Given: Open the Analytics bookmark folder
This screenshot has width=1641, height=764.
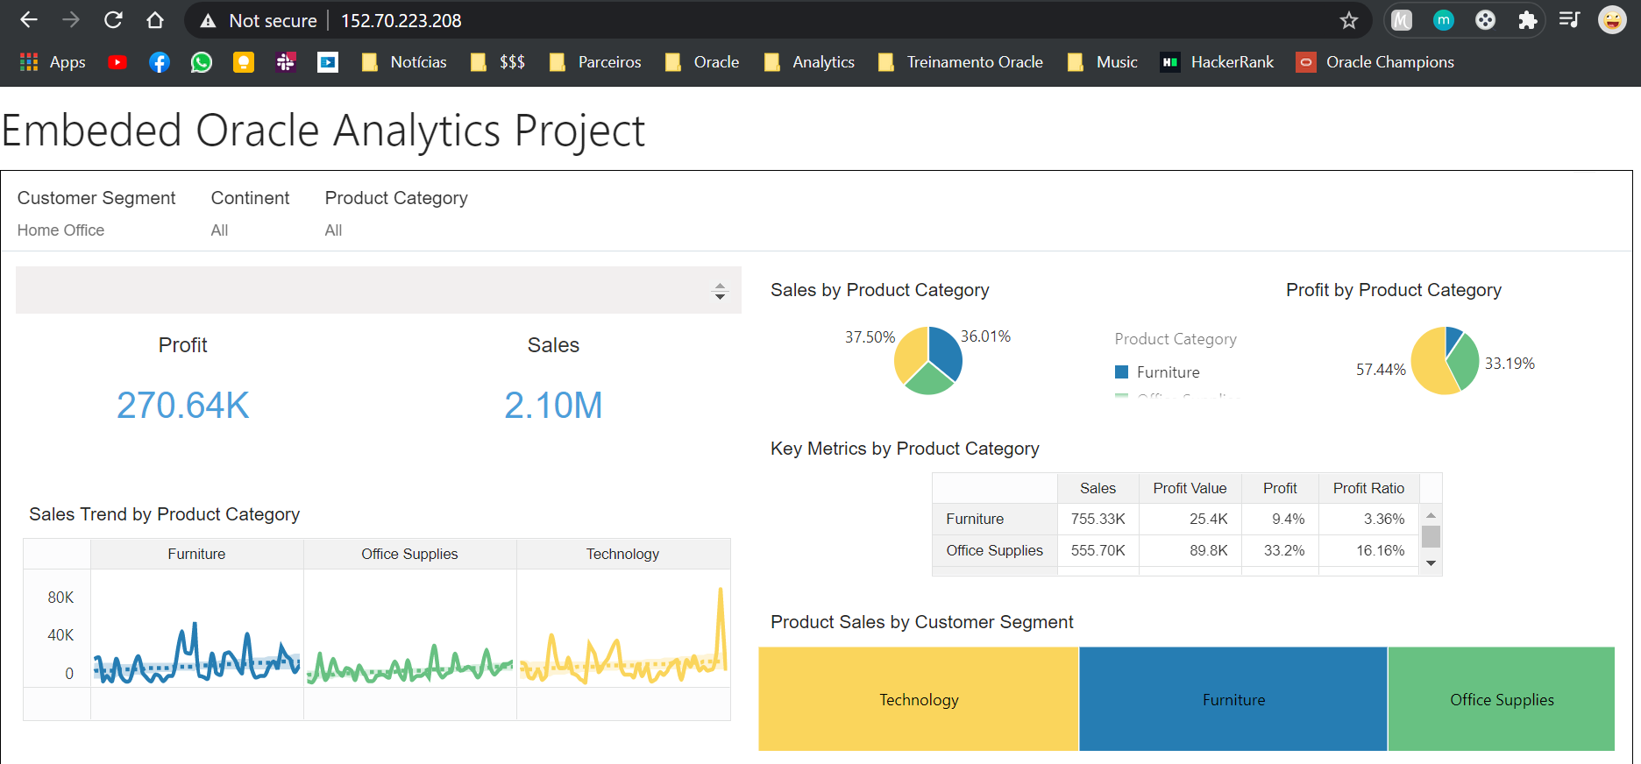Looking at the screenshot, I should pos(809,62).
